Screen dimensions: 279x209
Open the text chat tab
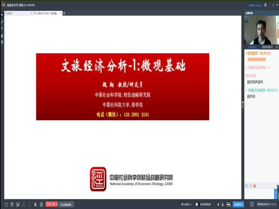[252, 47]
